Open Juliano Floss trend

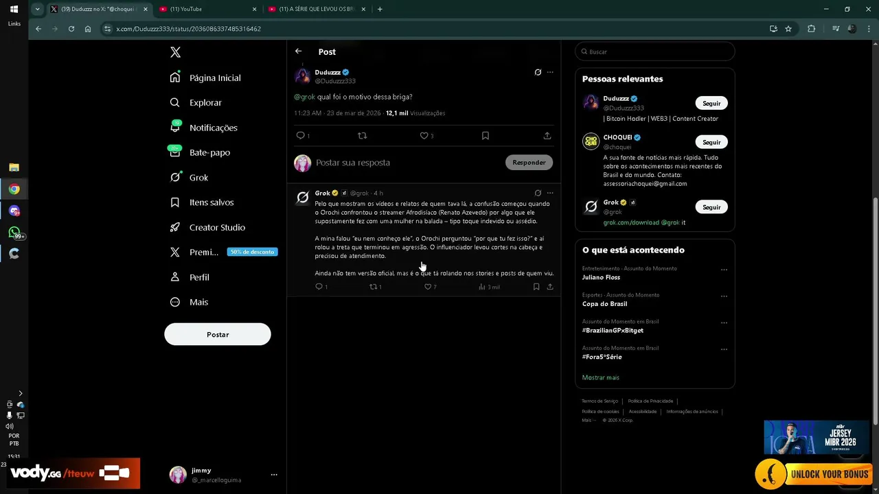[x=601, y=277]
